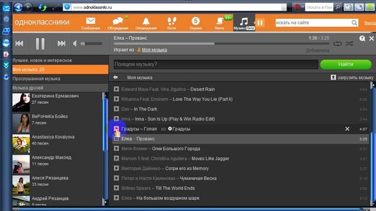Reload the page with the browser refresh icon
376x211 pixels.
[43, 8]
